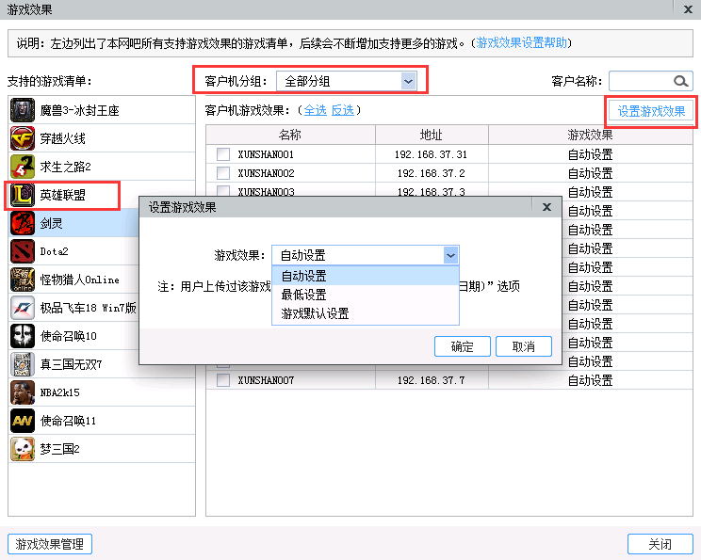
Task: Click the XUNSHAN002 client name
Action: click(266, 173)
